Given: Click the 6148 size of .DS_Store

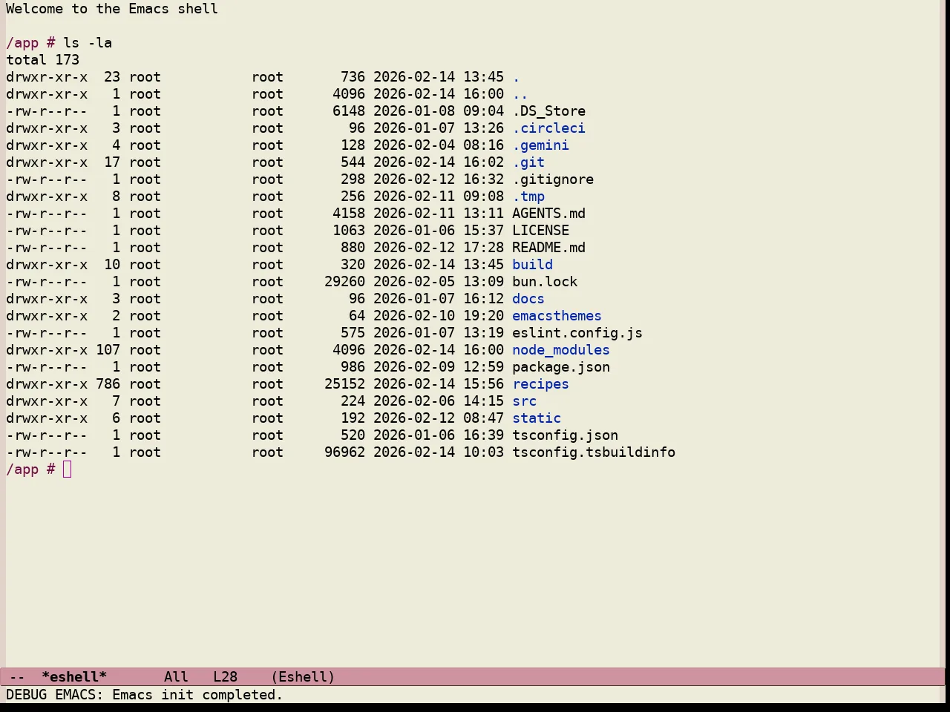Looking at the screenshot, I should click(x=349, y=111).
